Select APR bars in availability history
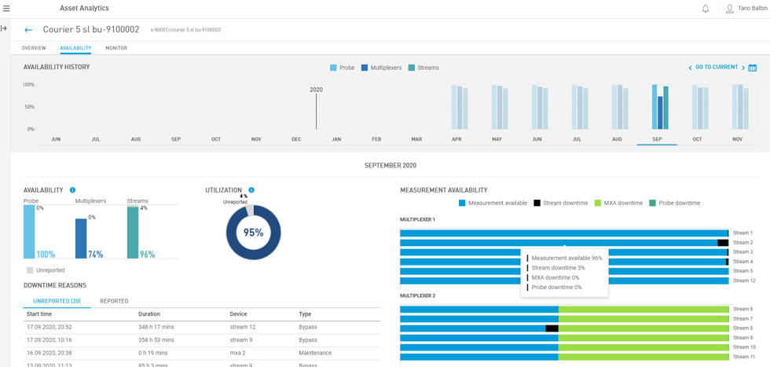Screen dimensions: 770x367 [460, 107]
